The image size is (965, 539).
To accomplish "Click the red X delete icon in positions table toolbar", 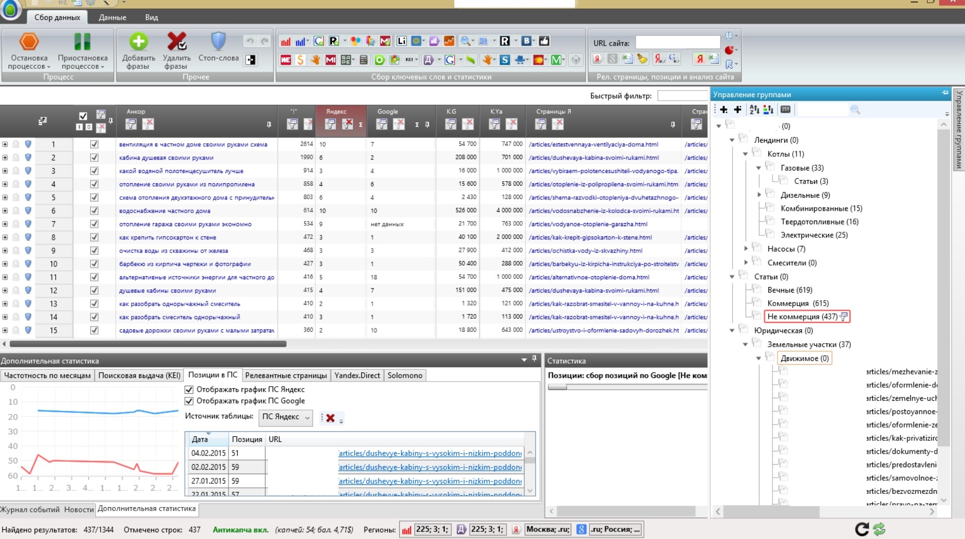I will pos(330,418).
